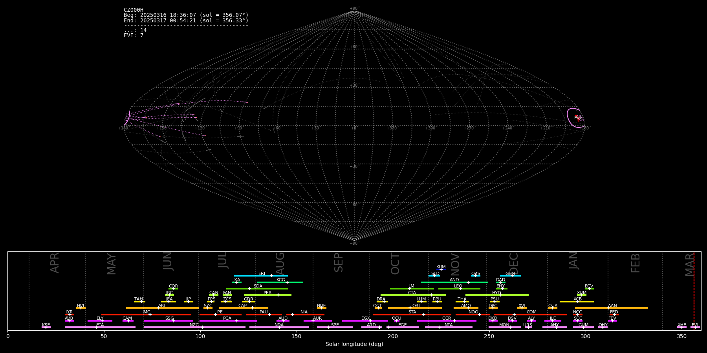
Task: Click the AUR shower label
Action: coord(317,318)
